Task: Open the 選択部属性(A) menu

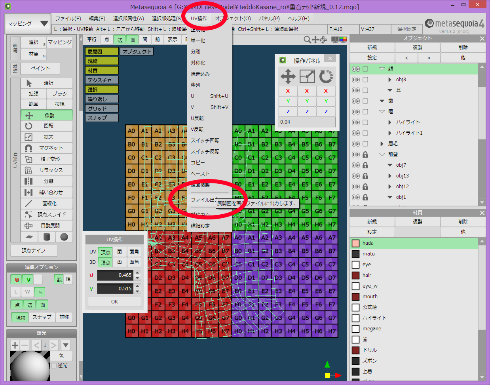Action: (129, 19)
